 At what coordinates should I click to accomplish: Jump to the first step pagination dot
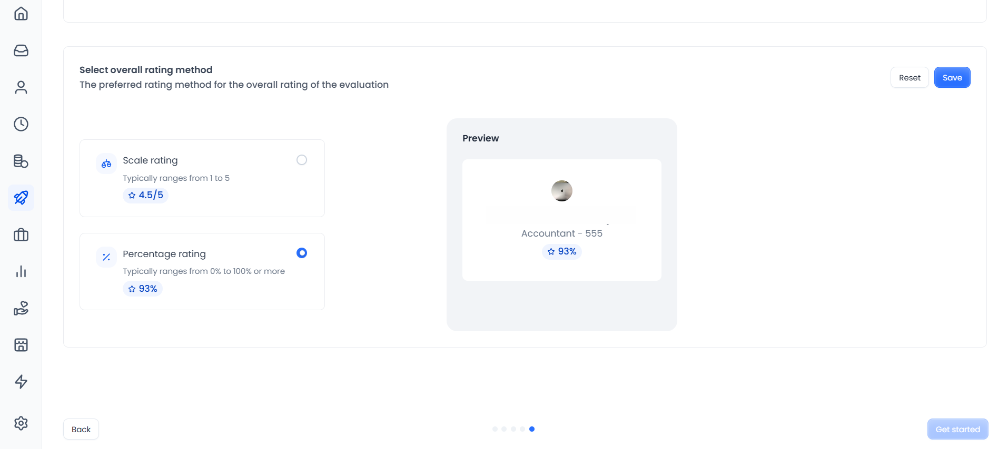[x=495, y=429]
